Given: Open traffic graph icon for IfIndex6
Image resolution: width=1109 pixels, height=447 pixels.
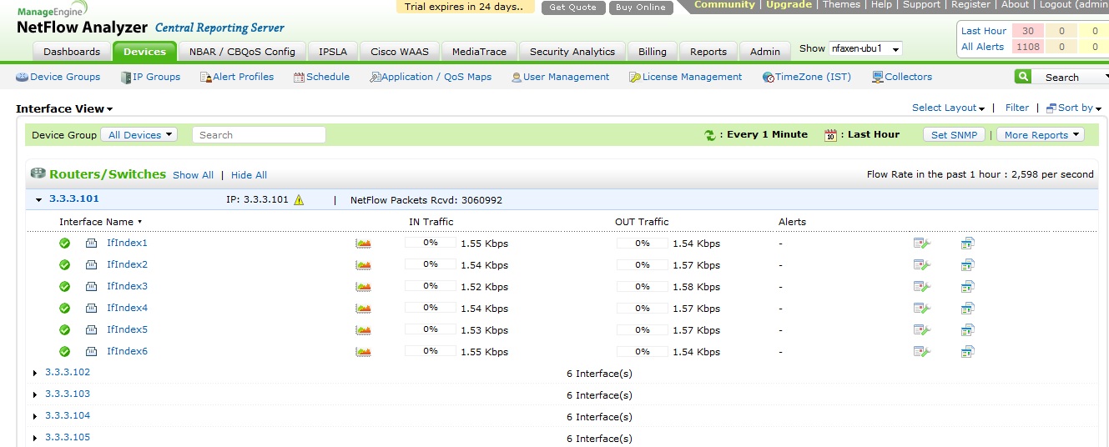Looking at the screenshot, I should [x=363, y=352].
